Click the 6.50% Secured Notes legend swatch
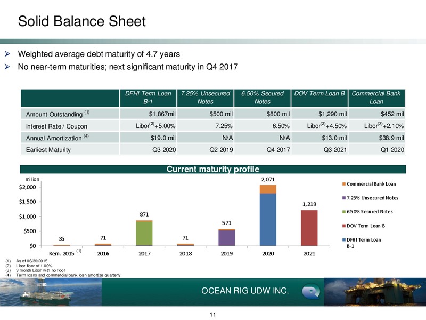 point(344,212)
